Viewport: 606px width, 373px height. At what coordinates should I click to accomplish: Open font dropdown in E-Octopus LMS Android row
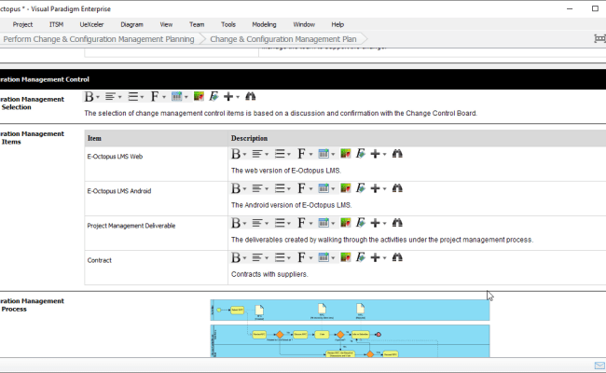tap(310, 188)
